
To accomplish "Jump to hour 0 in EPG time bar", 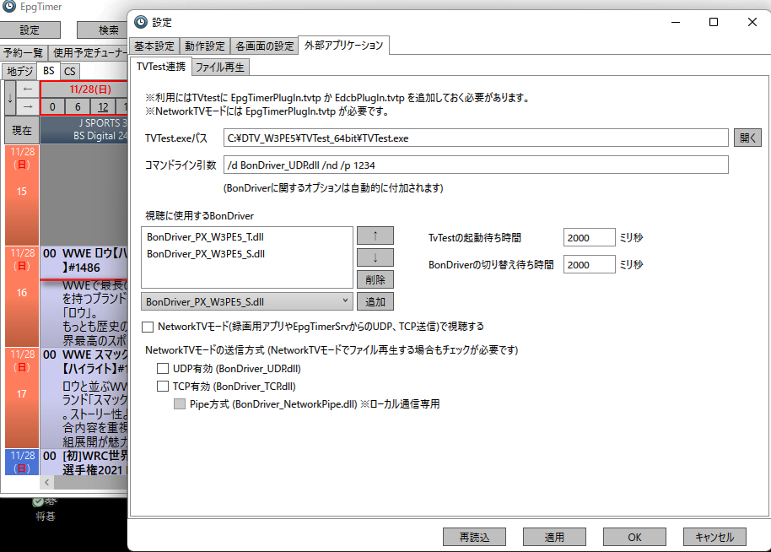I will (52, 106).
